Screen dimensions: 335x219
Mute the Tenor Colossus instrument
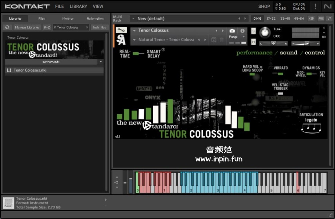253,42
